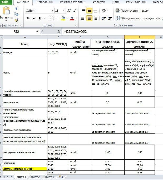Click the Align Text Left icon
Screen dimensions: 163x180
(x=83, y=18)
